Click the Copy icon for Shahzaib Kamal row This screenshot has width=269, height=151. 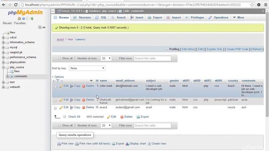tap(71, 100)
